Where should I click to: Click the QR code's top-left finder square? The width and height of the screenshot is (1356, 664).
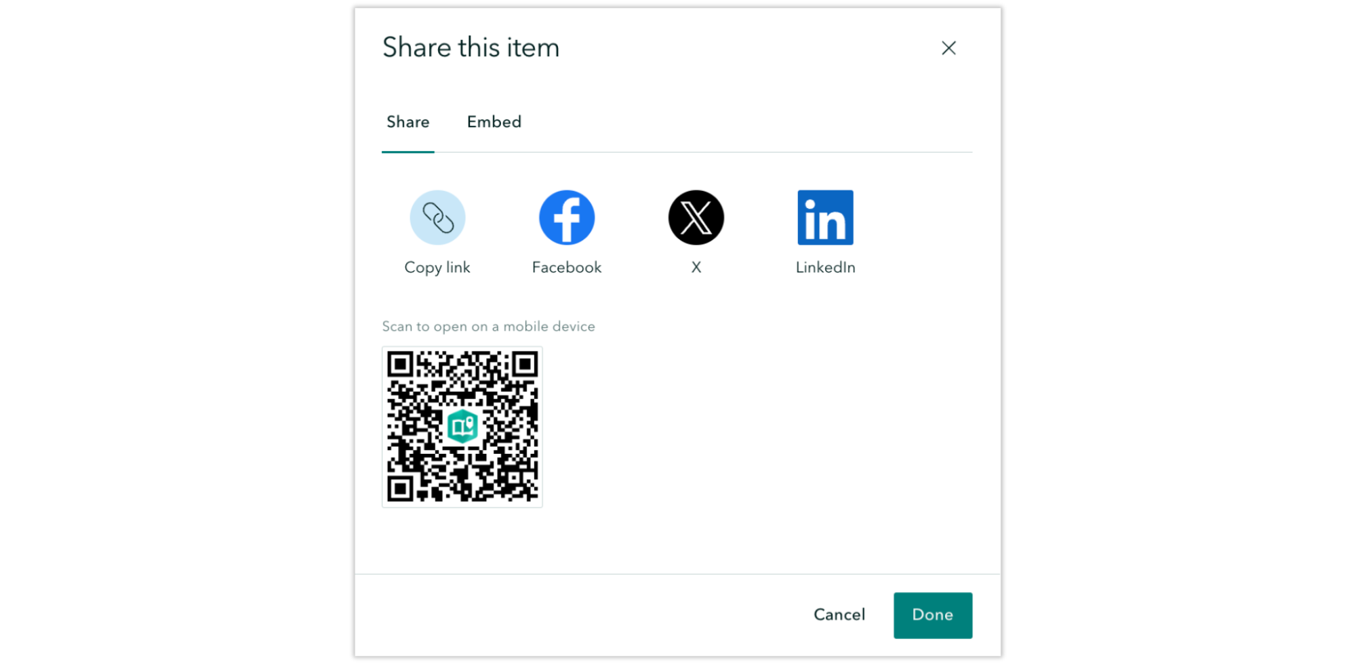point(401,365)
